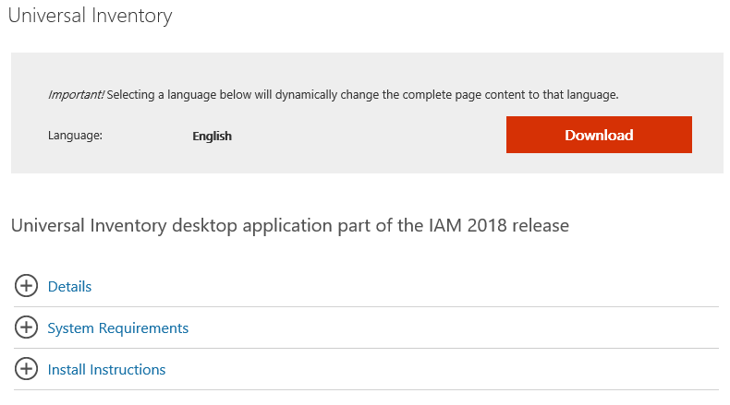
Task: Expand the Details section label
Action: click(x=69, y=286)
